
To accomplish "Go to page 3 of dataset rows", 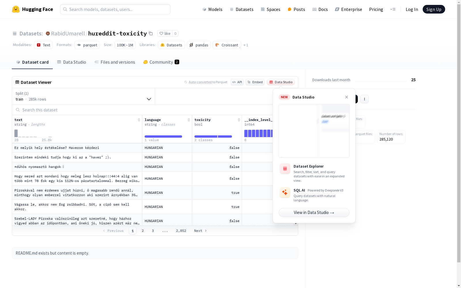I will tap(153, 231).
